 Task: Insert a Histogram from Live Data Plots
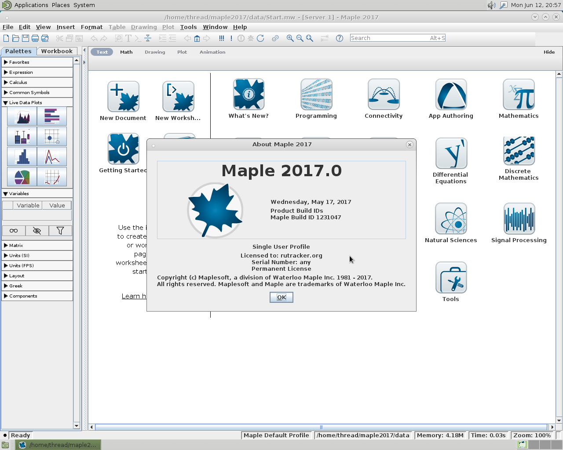click(x=22, y=156)
